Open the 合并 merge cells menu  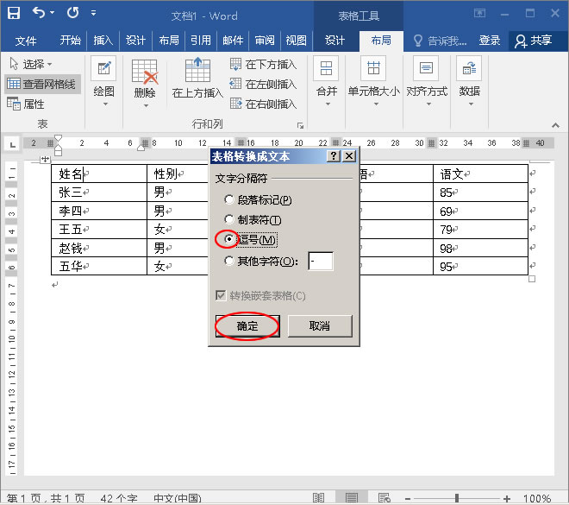pos(327,82)
